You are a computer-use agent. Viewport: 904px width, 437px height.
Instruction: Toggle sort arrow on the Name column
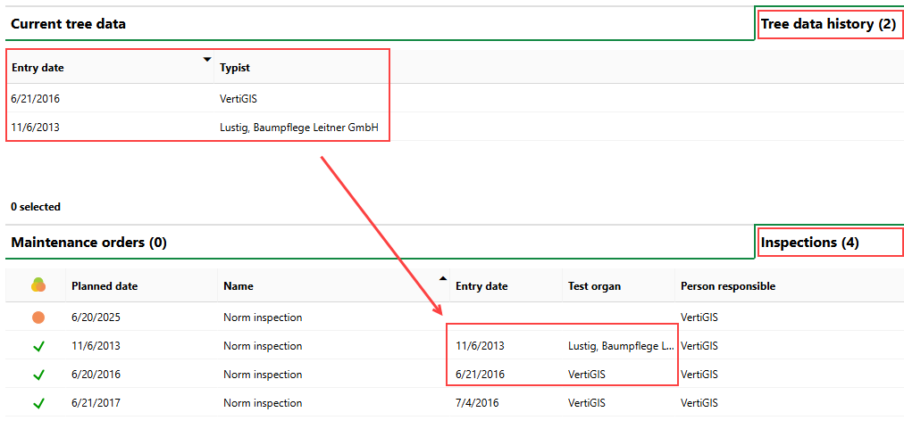443,278
